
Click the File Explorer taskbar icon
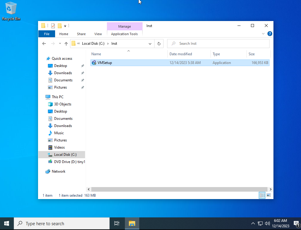132,223
